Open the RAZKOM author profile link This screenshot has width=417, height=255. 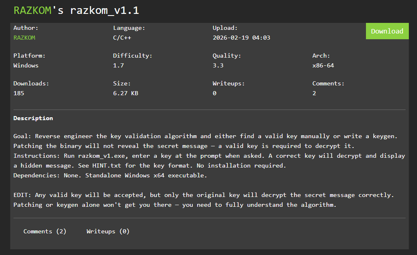click(x=24, y=38)
